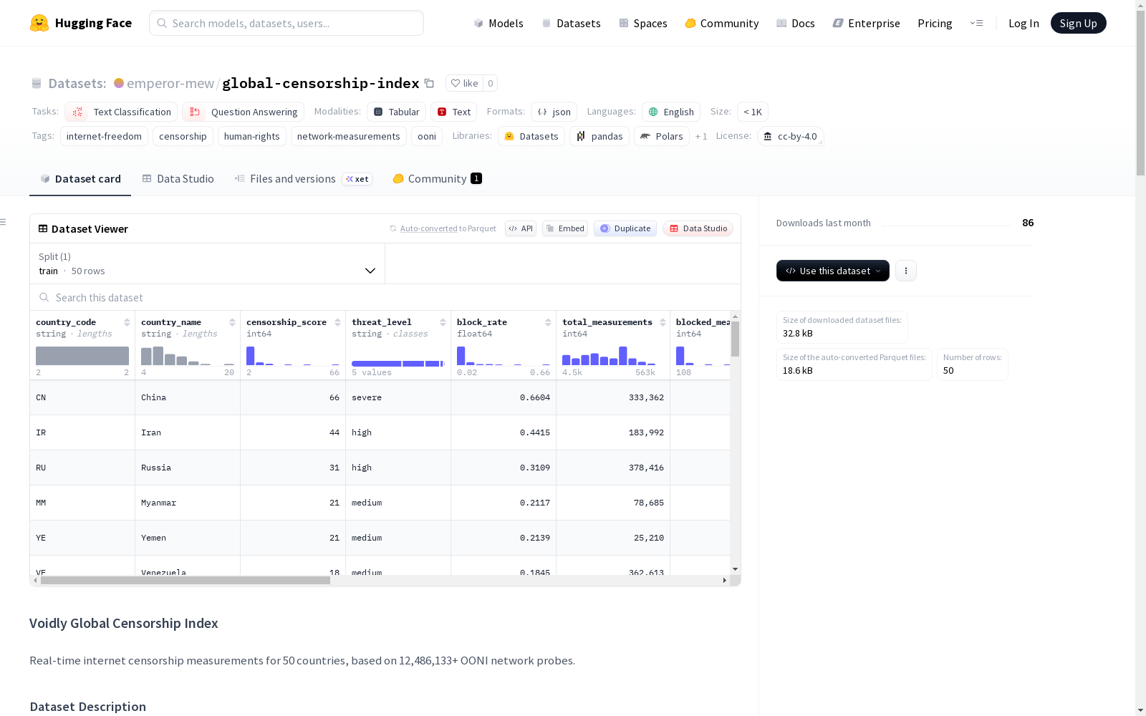
Task: Open Docs in the top navigation
Action: 796,23
